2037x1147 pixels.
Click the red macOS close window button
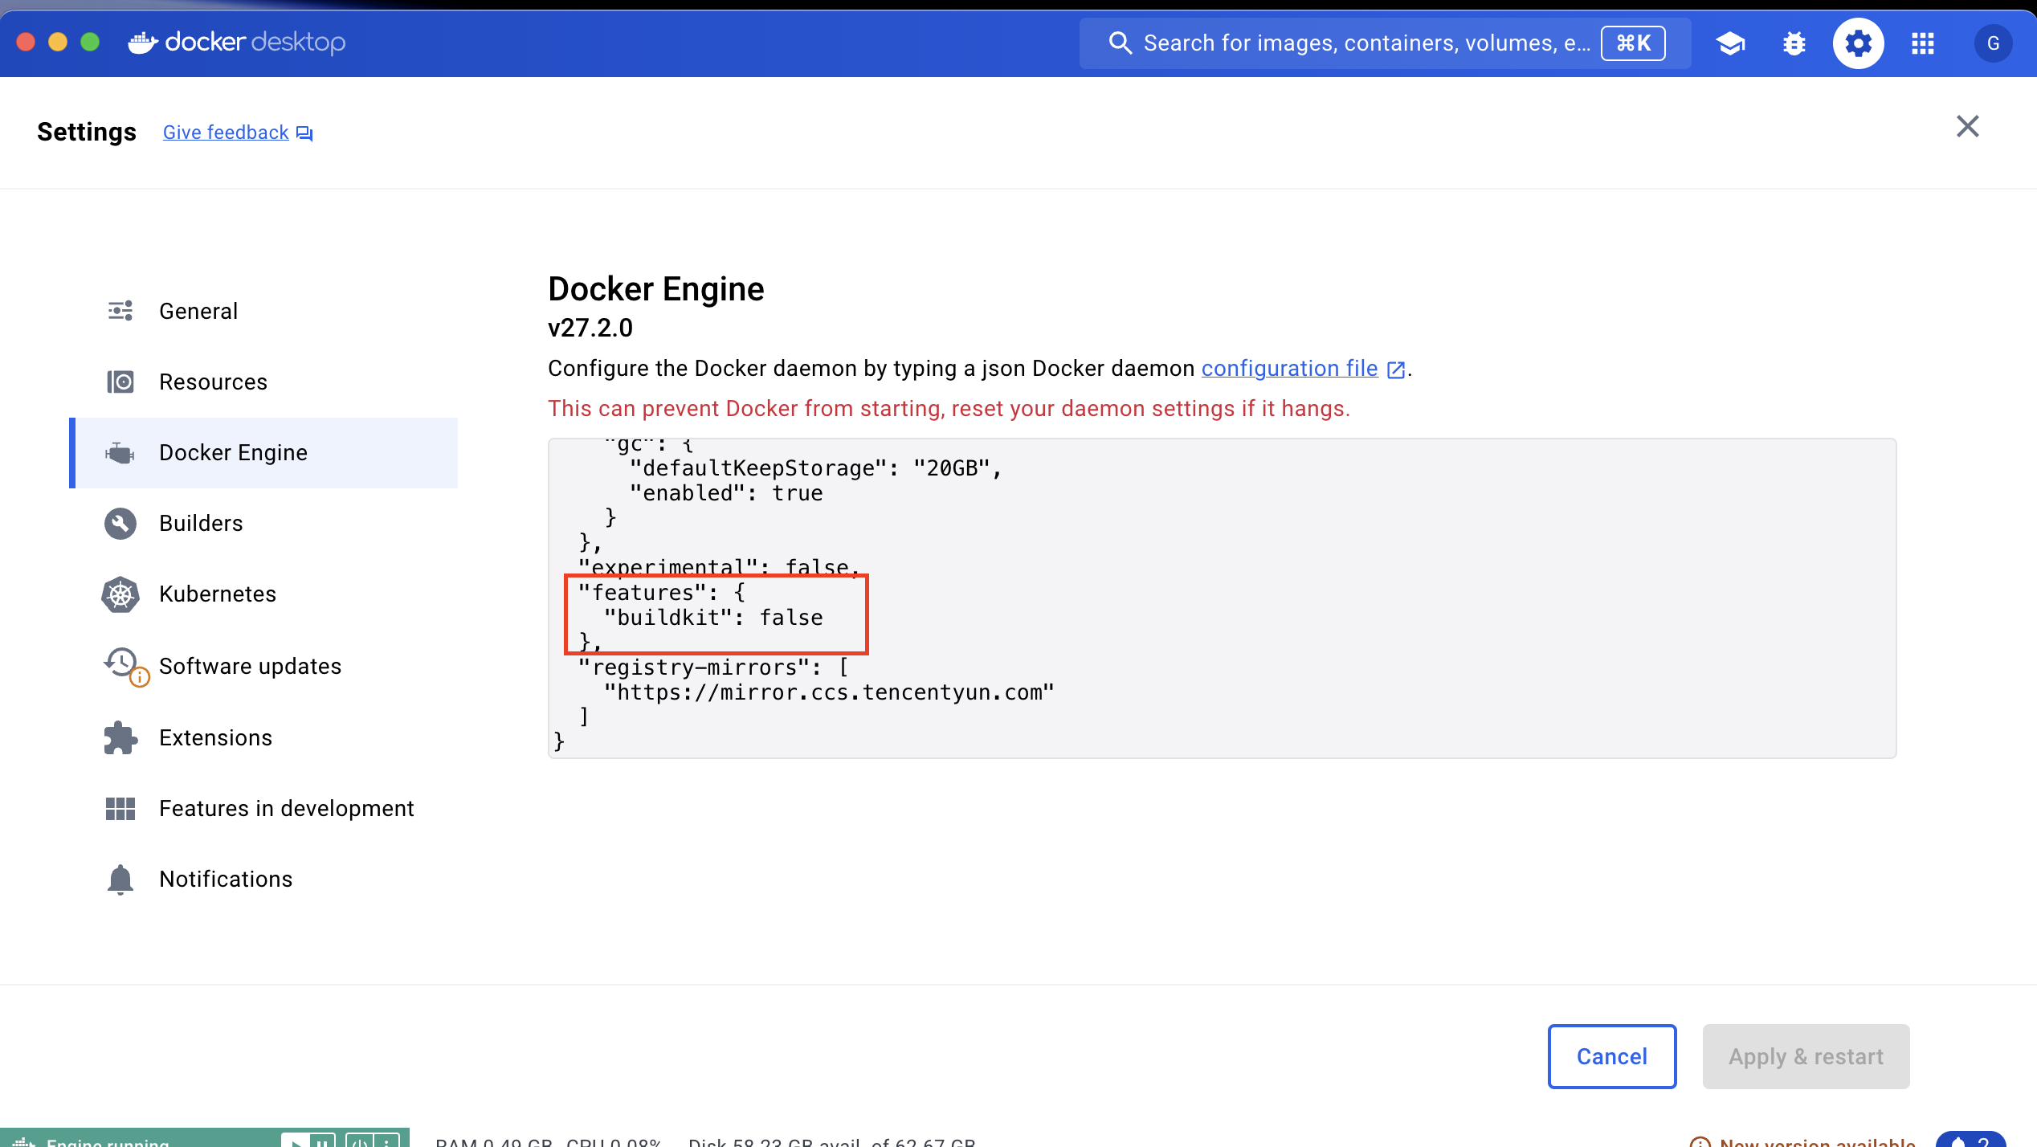tap(26, 42)
